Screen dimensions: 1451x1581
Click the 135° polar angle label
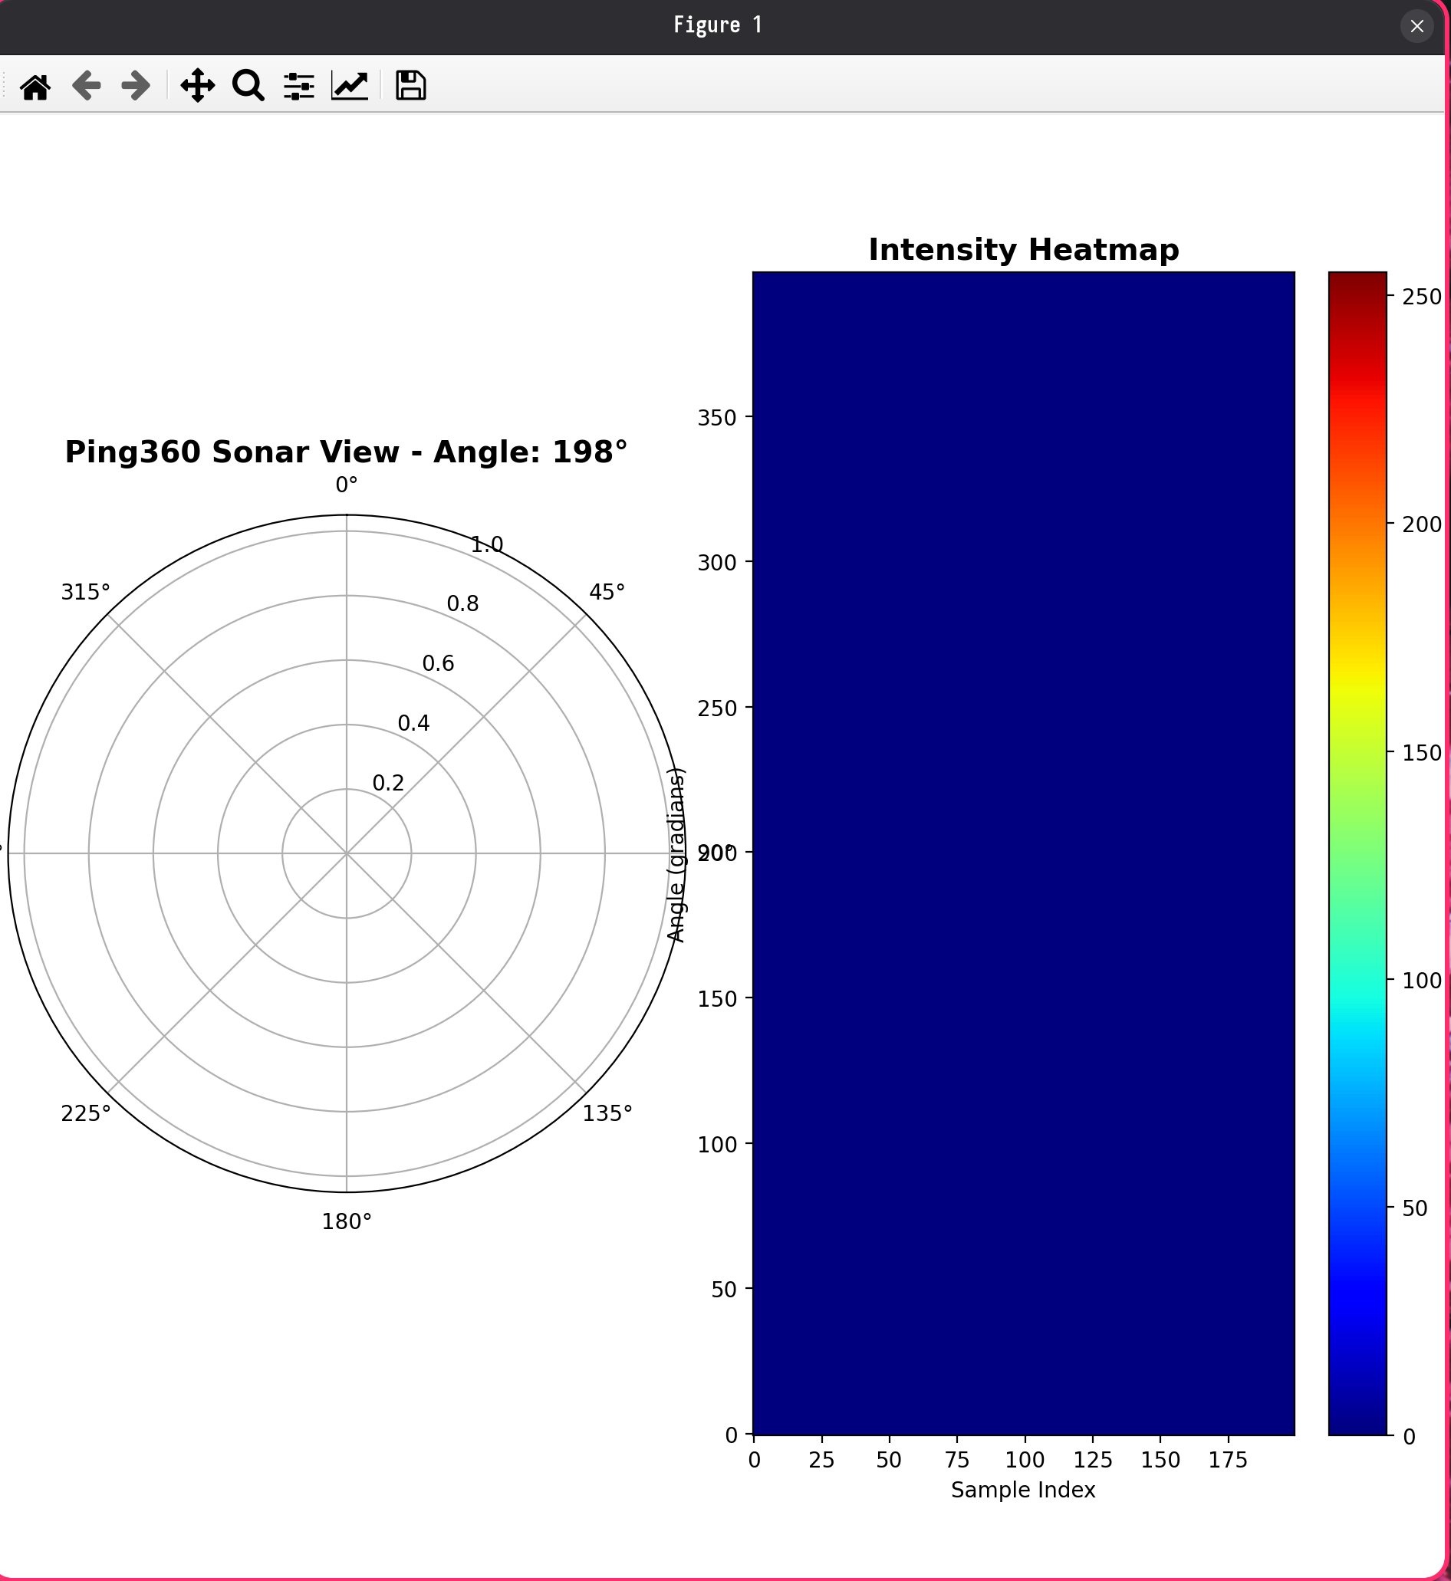point(607,1113)
